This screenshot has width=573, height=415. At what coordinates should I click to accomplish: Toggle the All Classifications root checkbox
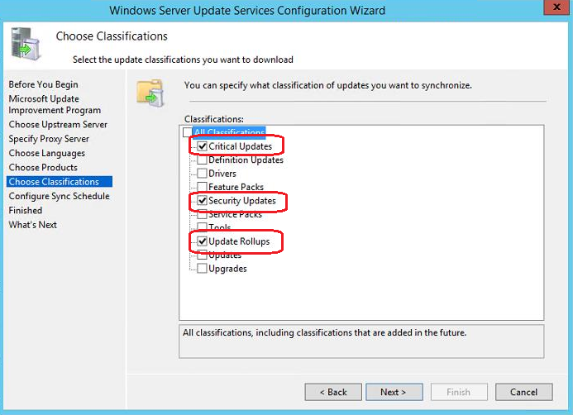(188, 133)
